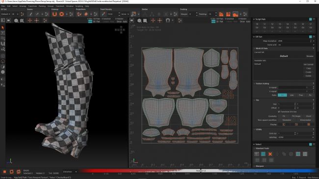Image resolution: width=319 pixels, height=179 pixels.
Task: Open Unwrap settings sliders icon
Action: (71, 14)
